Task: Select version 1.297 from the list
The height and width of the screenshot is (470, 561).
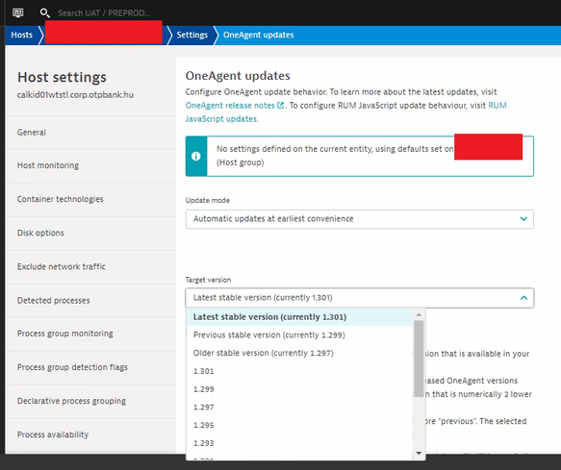Action: (x=300, y=408)
